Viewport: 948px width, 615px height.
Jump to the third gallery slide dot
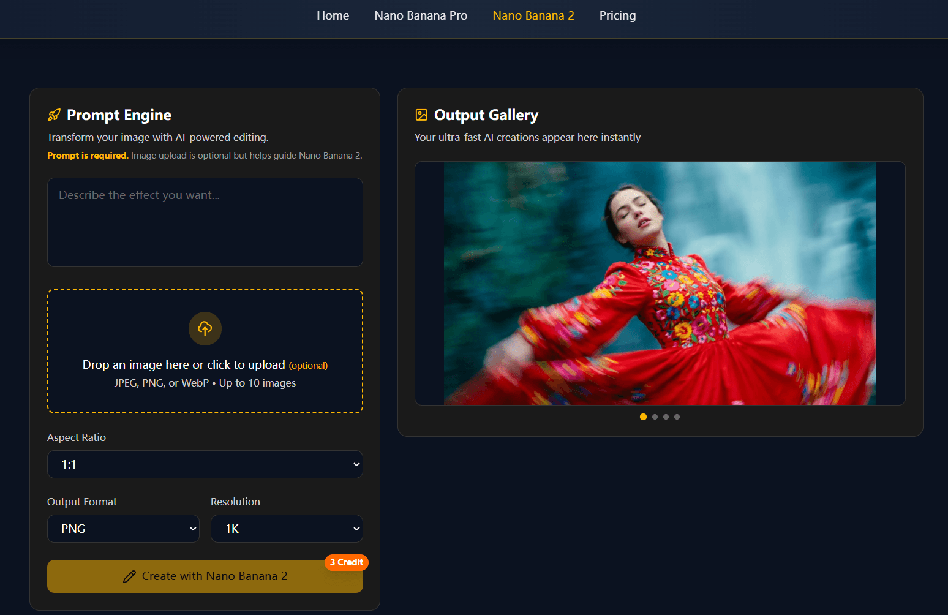point(666,417)
